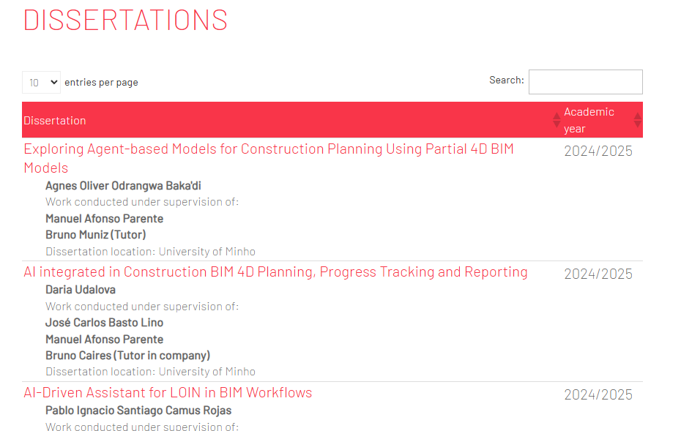Click author Pablo Ignacio Santiago Camus Rojas

coord(138,411)
